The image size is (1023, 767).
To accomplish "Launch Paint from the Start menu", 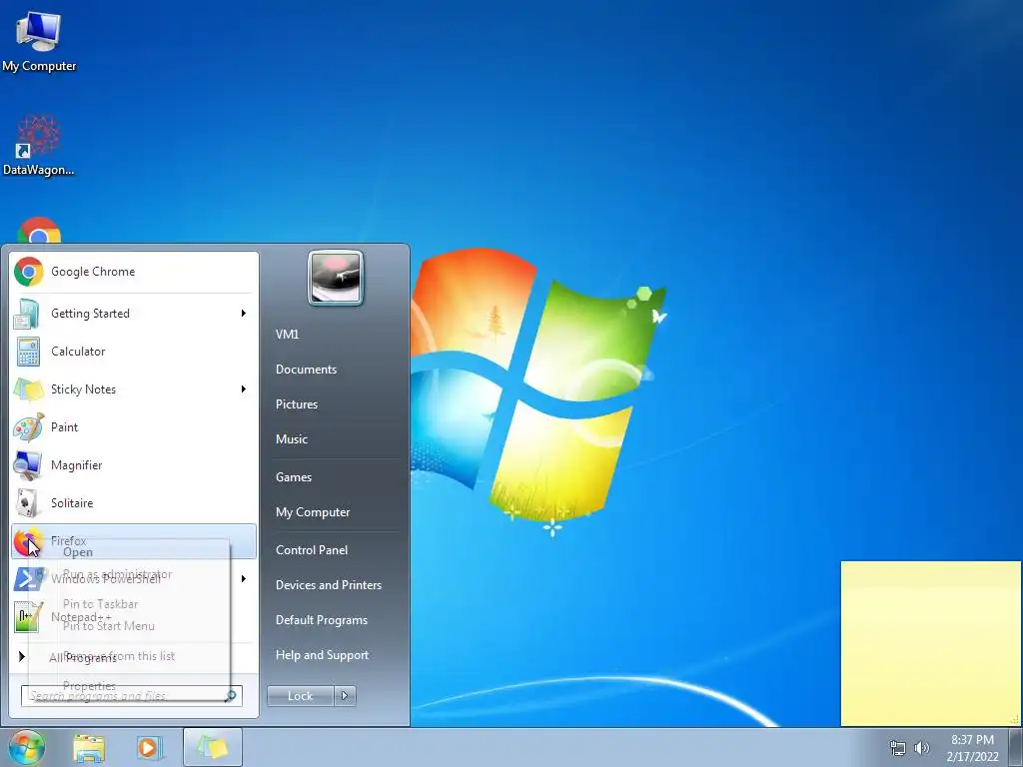I will (133, 427).
